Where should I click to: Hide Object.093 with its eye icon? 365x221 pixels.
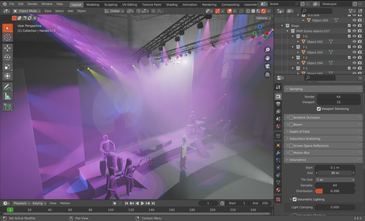tap(354, 52)
